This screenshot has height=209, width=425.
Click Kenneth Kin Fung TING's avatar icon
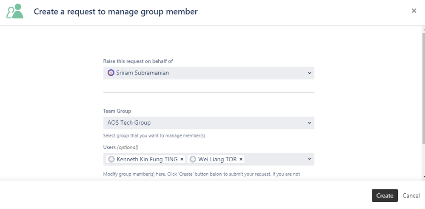pyautogui.click(x=111, y=159)
